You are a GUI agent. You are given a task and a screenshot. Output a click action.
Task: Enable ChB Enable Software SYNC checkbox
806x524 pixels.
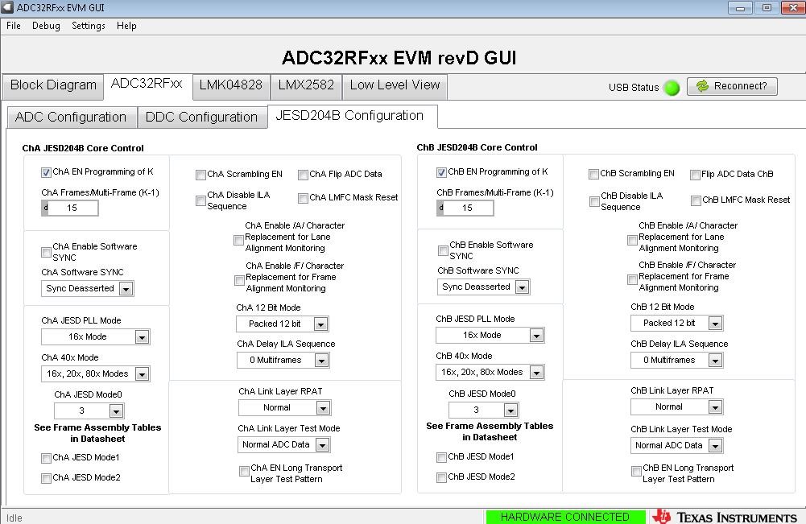443,250
